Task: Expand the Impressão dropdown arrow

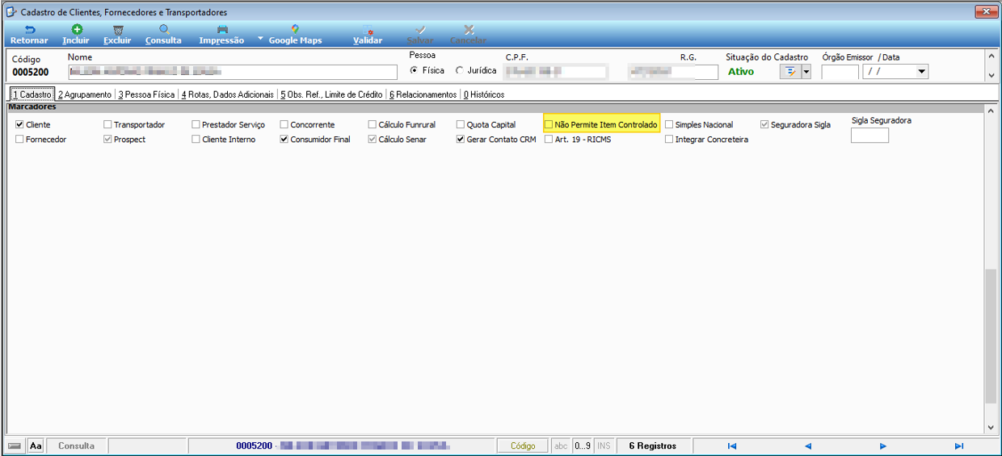Action: click(x=260, y=39)
